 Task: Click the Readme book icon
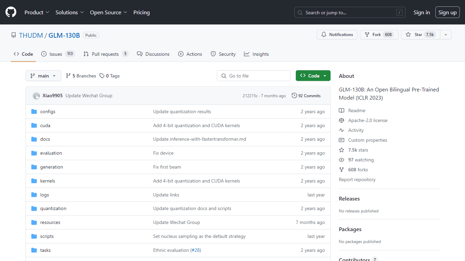341,110
